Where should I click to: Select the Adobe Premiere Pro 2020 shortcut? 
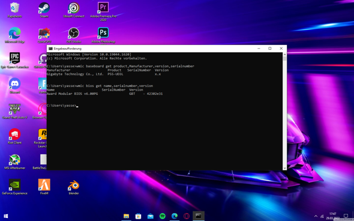tap(103, 11)
